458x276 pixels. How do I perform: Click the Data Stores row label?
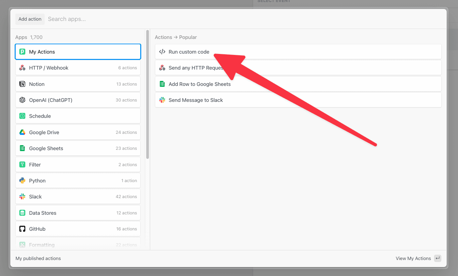[x=43, y=213]
